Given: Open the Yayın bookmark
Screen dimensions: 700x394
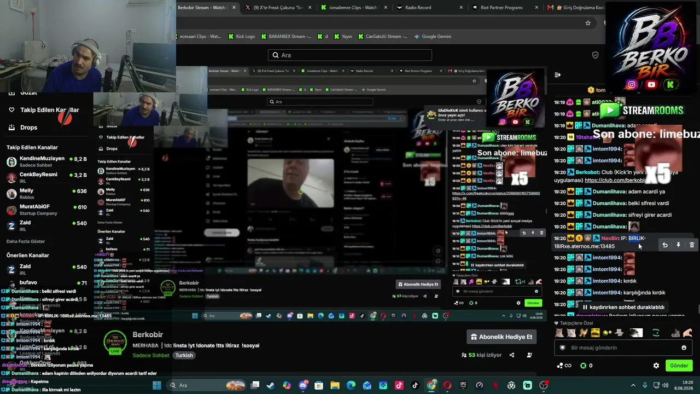Looking at the screenshot, I should (x=342, y=37).
